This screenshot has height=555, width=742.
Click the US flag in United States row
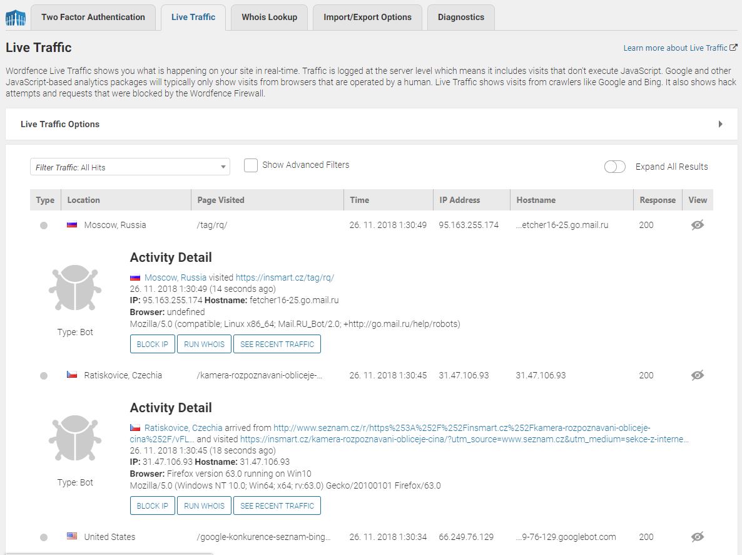click(x=72, y=536)
